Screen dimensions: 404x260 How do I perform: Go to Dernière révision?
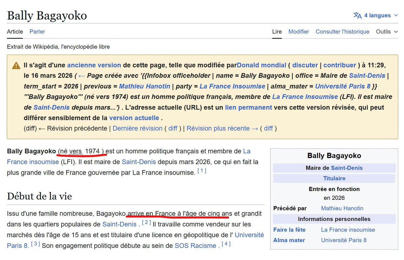coord(137,128)
